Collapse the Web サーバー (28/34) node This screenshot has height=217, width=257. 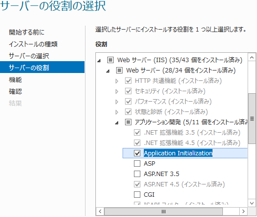[x=108, y=71]
